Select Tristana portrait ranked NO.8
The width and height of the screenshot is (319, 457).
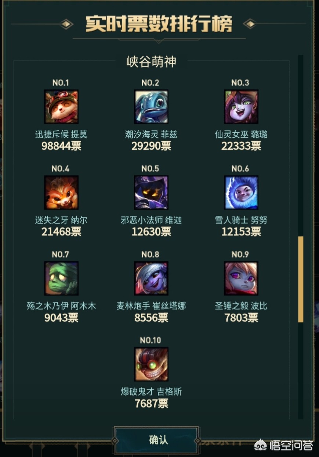(151, 278)
